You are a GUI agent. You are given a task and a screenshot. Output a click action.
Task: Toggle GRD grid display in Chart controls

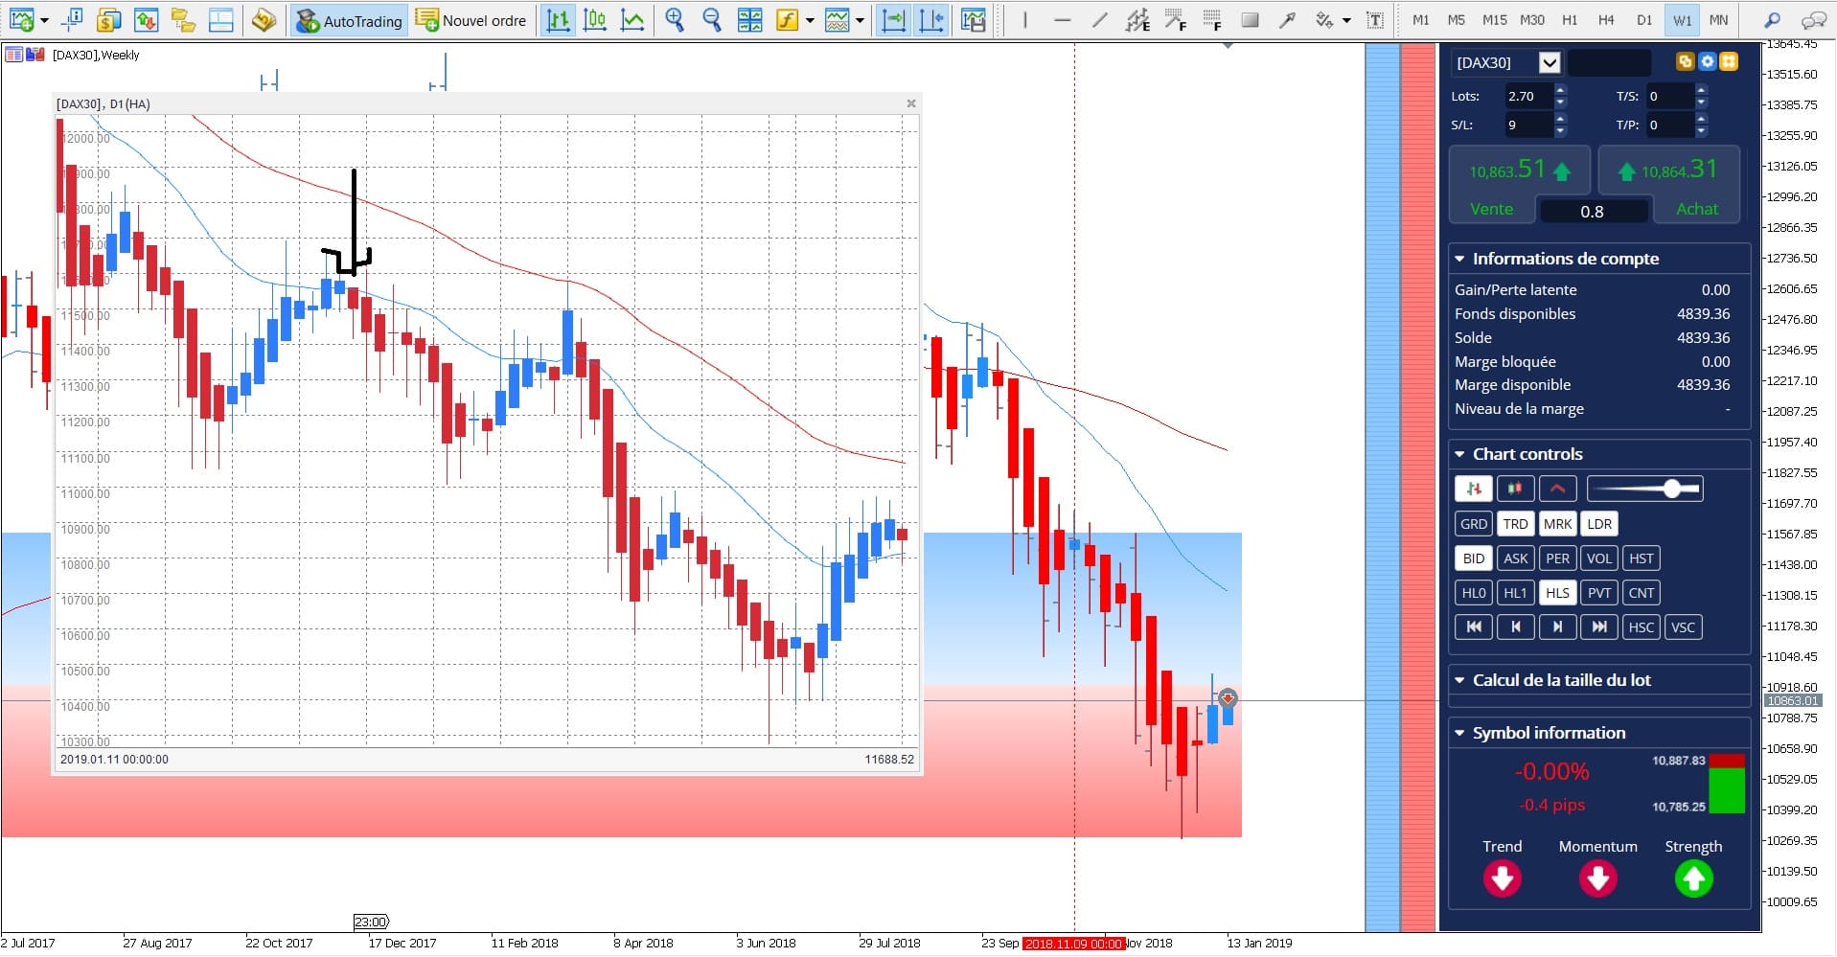coord(1473,524)
